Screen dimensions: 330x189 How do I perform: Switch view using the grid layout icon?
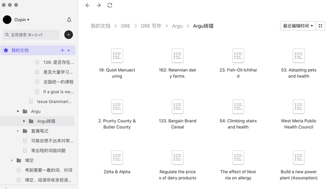[320, 26]
